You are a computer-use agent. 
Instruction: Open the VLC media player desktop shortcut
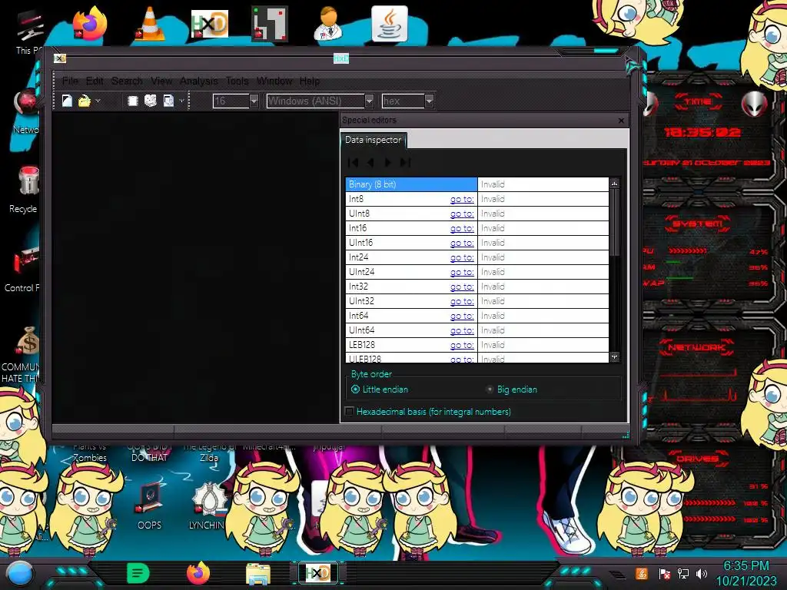pyautogui.click(x=150, y=23)
